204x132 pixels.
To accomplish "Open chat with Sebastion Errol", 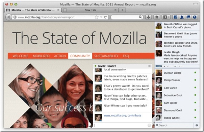I will (x=177, y=95).
